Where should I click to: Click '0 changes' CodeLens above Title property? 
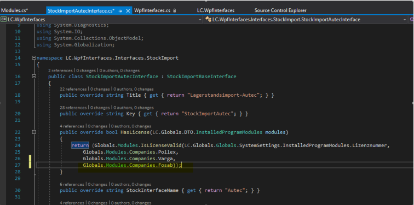[100, 89]
